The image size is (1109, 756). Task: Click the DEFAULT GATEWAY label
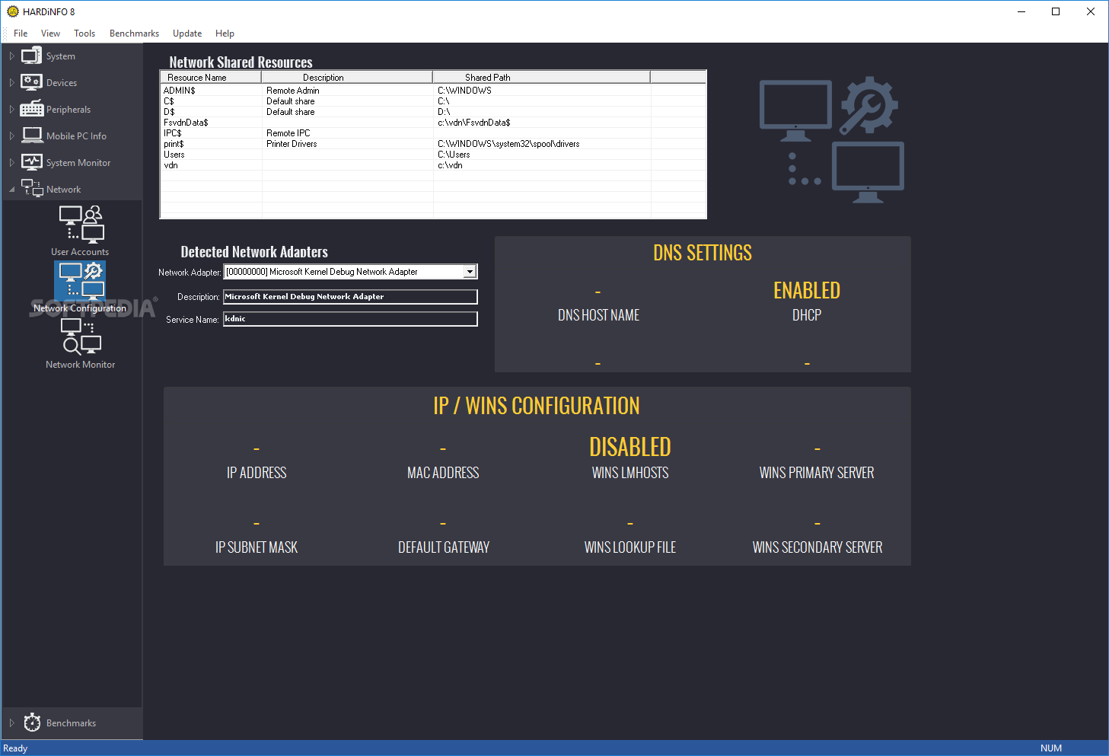[444, 547]
